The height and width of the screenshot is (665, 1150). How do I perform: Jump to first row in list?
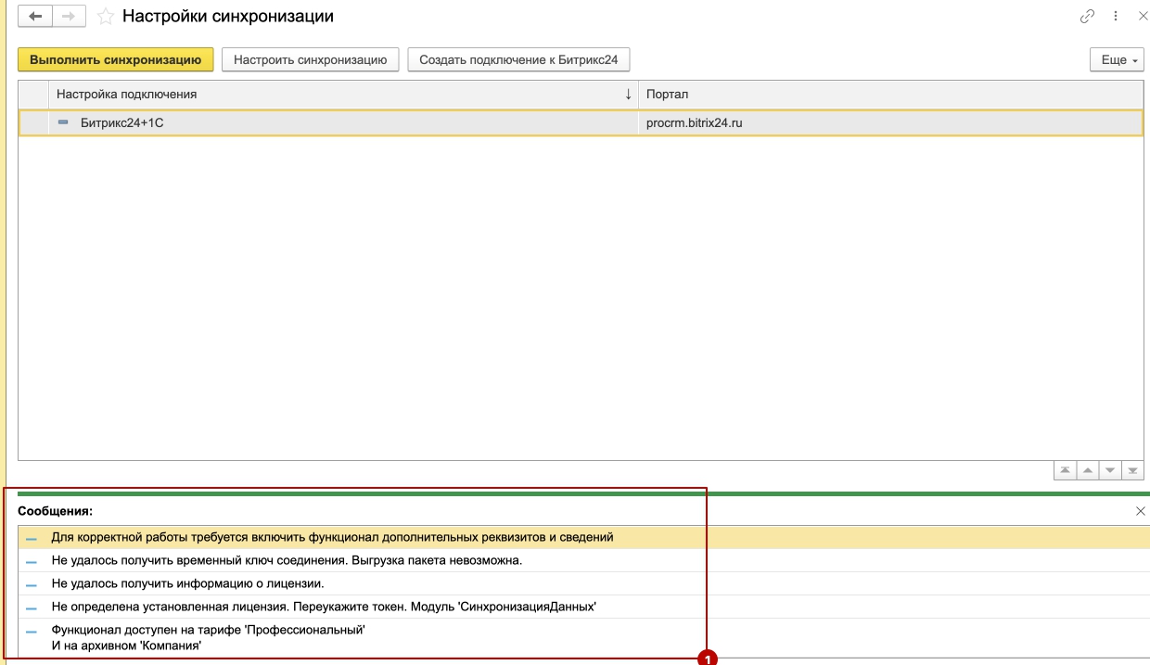[1065, 471]
